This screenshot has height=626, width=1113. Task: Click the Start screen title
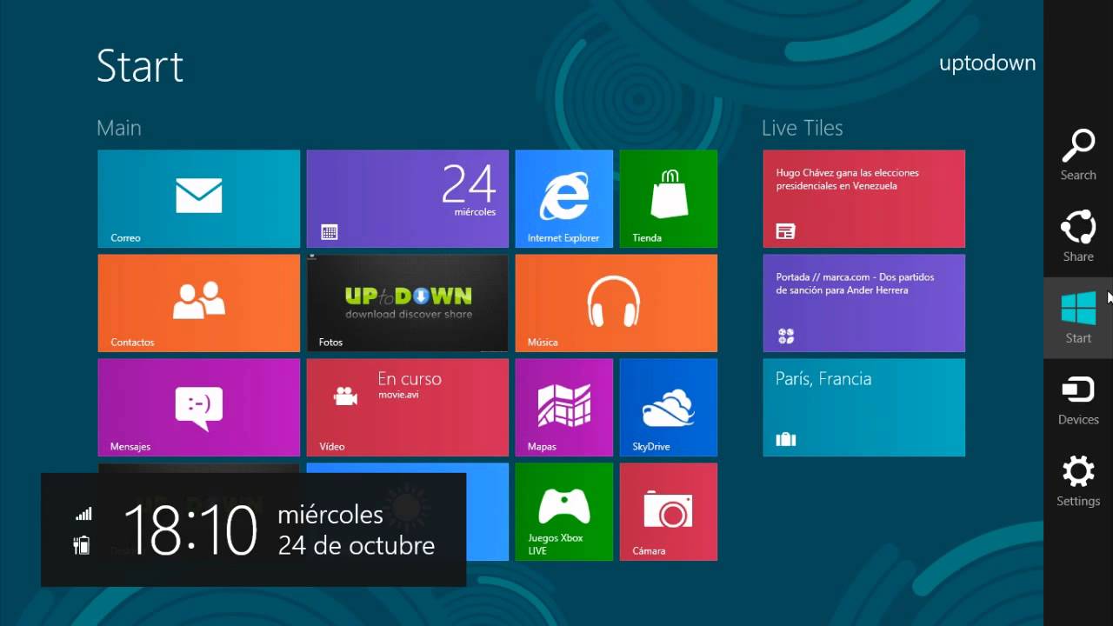point(140,66)
